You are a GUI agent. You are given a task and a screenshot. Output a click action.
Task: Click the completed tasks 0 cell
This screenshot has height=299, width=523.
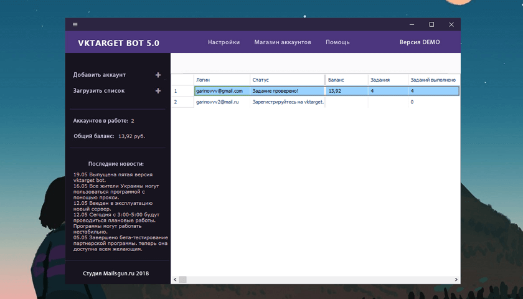pyautogui.click(x=433, y=102)
